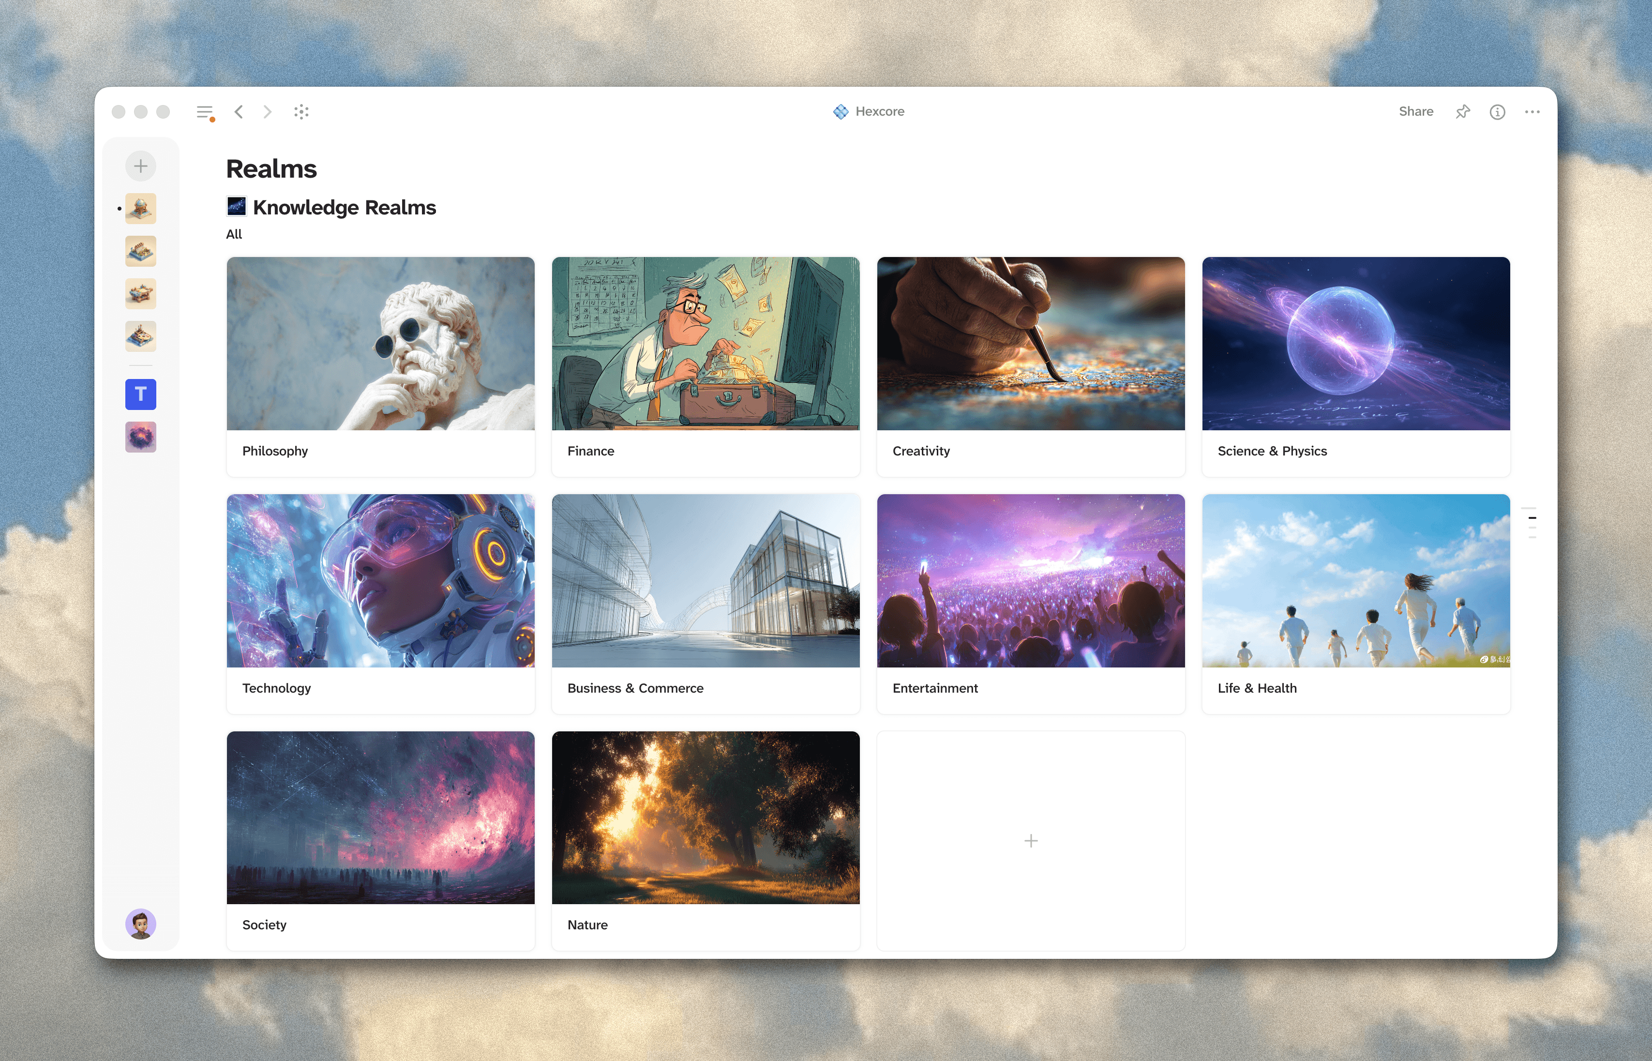
Task: Click the Share button
Action: tap(1416, 112)
